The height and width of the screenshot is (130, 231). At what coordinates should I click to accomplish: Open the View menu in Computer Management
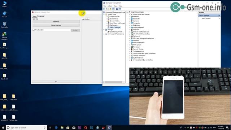point(115,6)
